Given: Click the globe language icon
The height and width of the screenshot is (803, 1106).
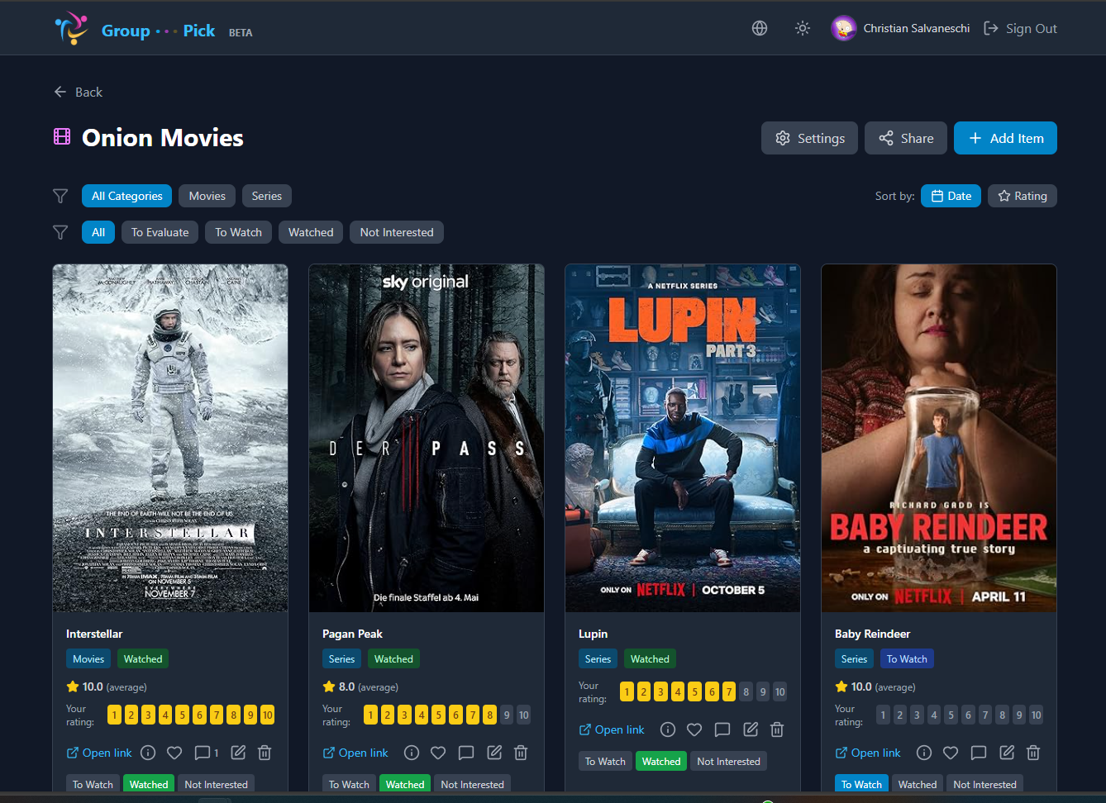Looking at the screenshot, I should [760, 28].
